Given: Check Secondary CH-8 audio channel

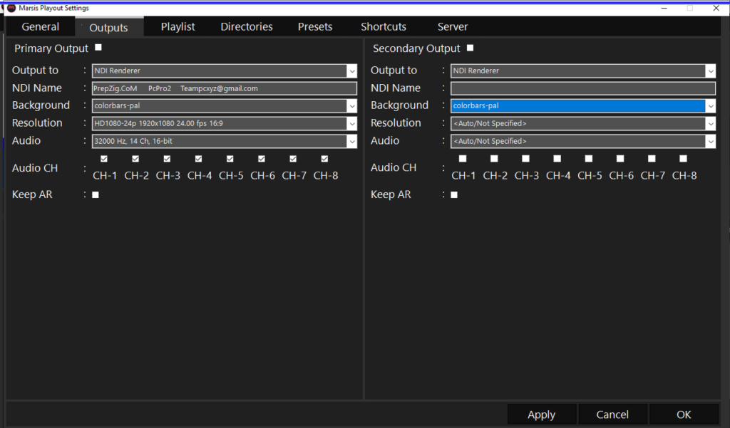Looking at the screenshot, I should tap(684, 159).
